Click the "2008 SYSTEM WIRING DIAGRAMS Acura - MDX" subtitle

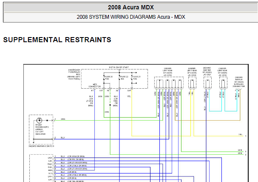point(131,17)
